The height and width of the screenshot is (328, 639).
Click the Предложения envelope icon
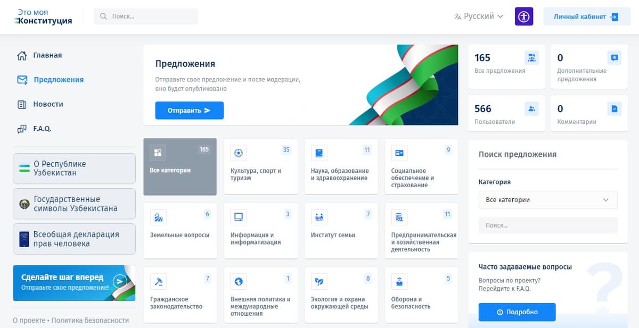(22, 80)
